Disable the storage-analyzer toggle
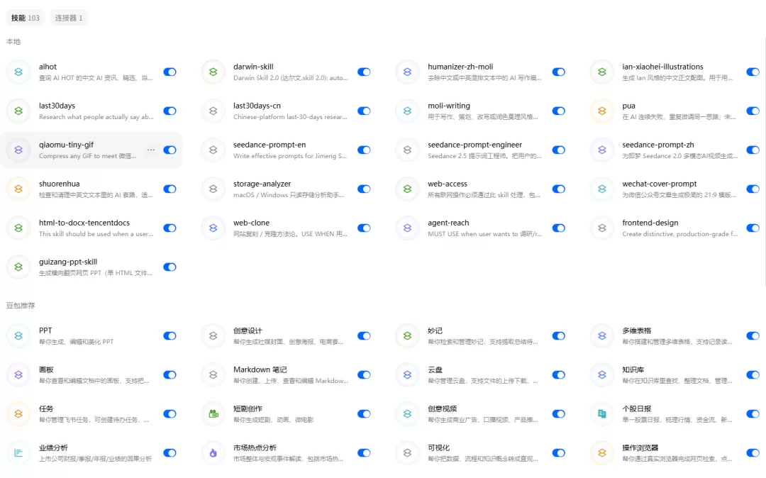 pyautogui.click(x=364, y=189)
